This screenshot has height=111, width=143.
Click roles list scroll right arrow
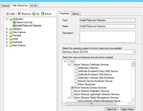pos(130,104)
